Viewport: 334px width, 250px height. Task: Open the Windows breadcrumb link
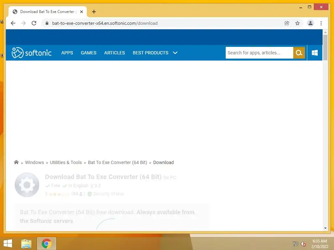click(35, 162)
